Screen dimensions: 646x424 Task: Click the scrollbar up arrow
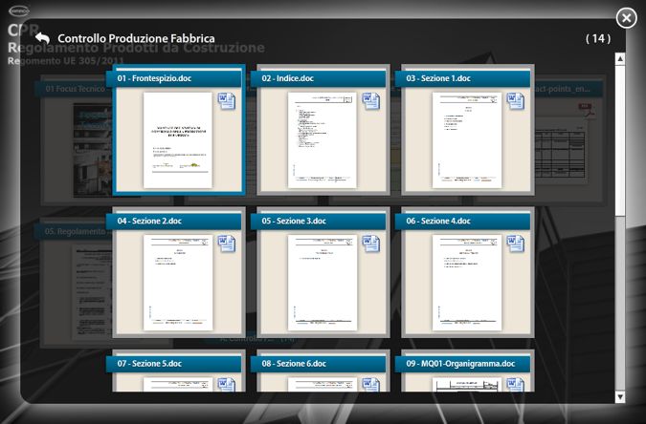[x=619, y=59]
